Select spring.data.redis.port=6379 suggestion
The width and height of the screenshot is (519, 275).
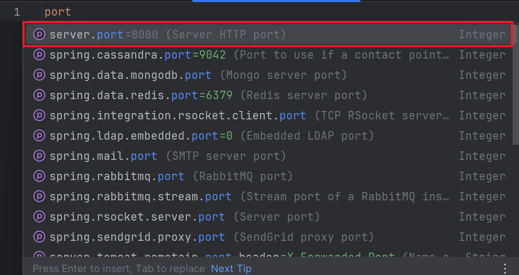click(268, 95)
